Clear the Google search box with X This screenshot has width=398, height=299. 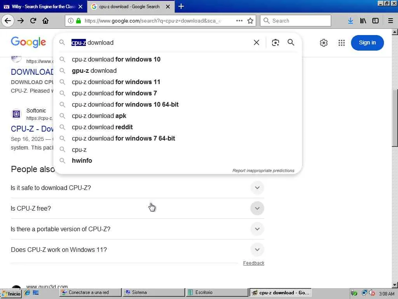(257, 42)
